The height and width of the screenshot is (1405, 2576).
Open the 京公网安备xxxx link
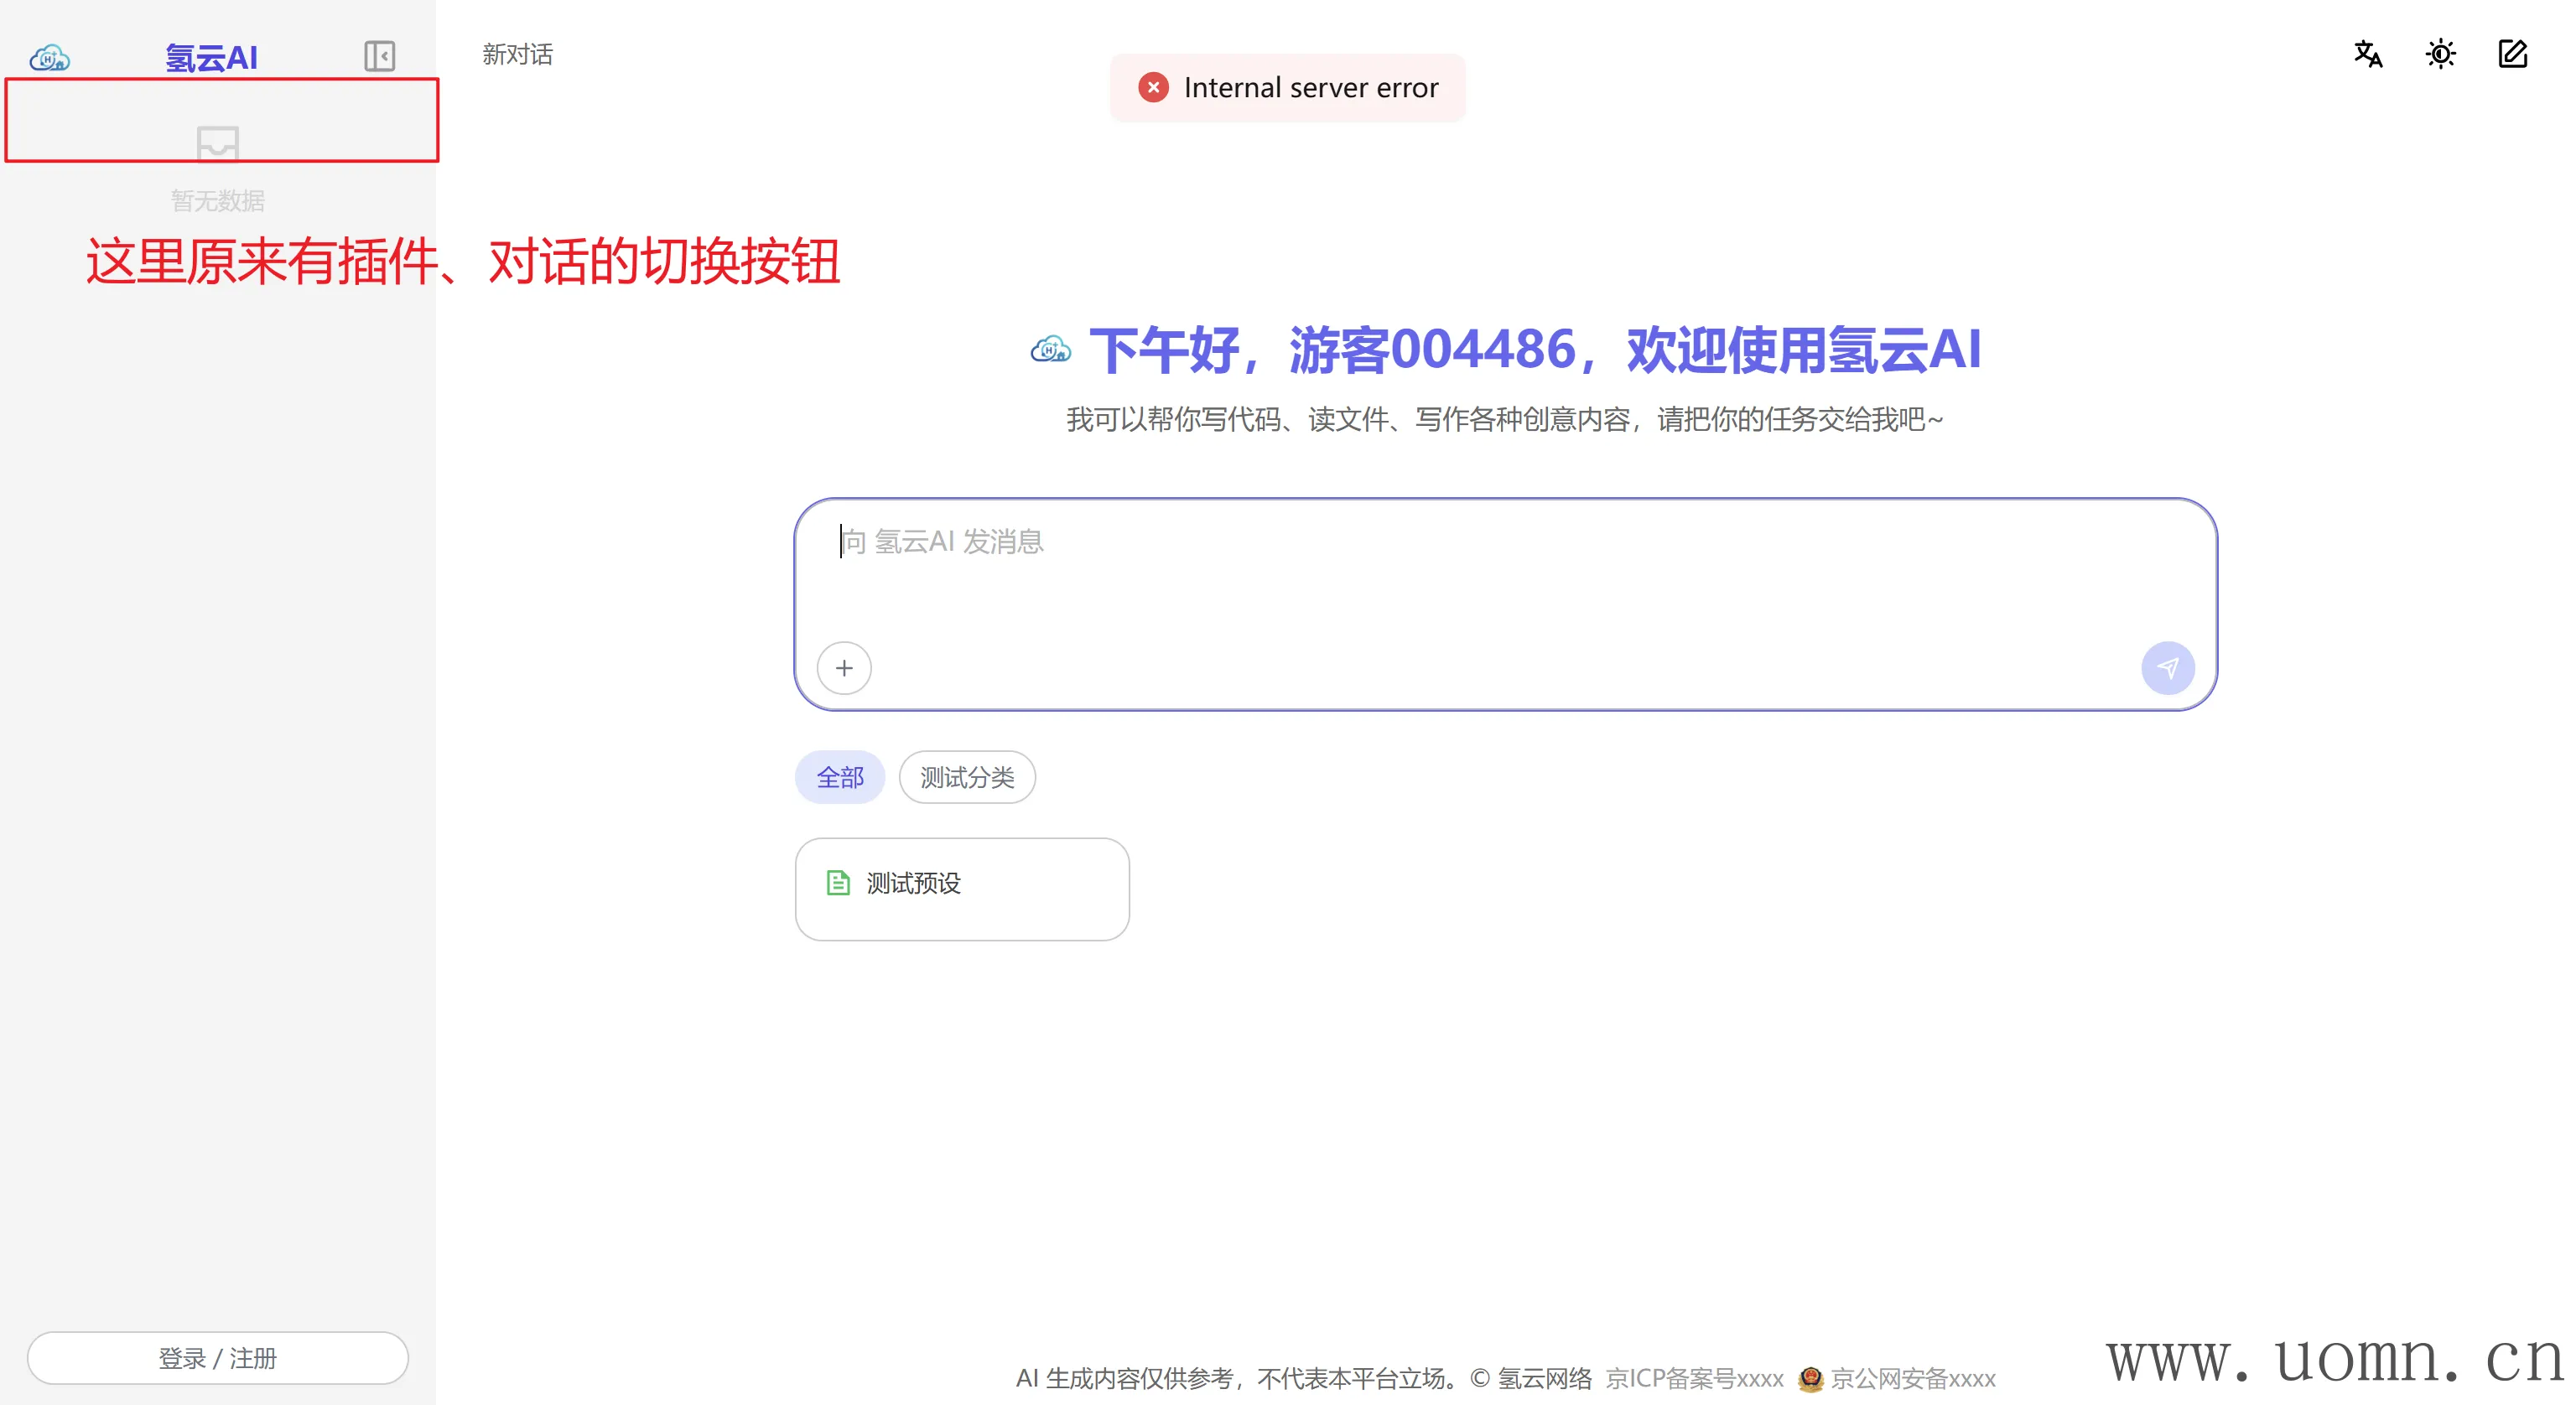pos(1912,1379)
